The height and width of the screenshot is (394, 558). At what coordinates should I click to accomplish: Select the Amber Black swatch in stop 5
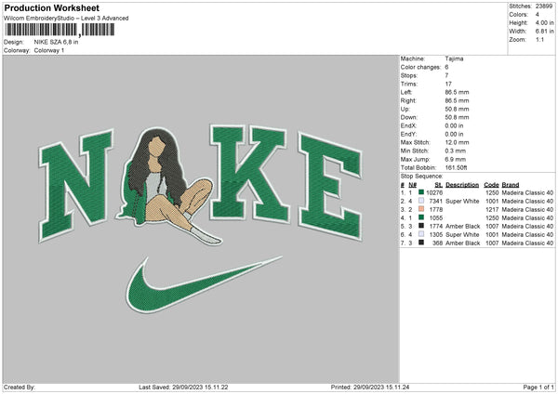(421, 226)
